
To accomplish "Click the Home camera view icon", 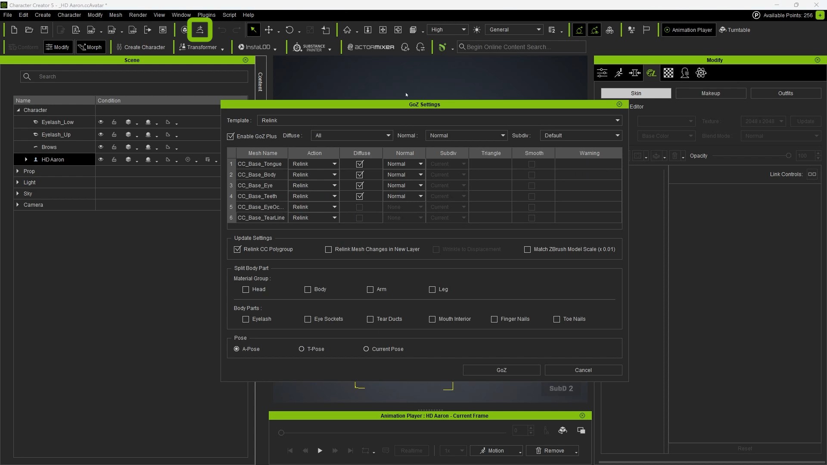I will [x=347, y=30].
